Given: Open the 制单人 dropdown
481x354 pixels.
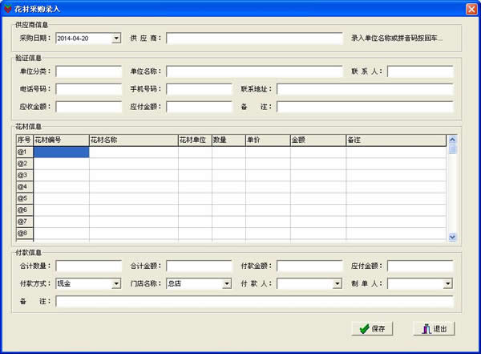Looking at the screenshot, I should click(x=447, y=283).
